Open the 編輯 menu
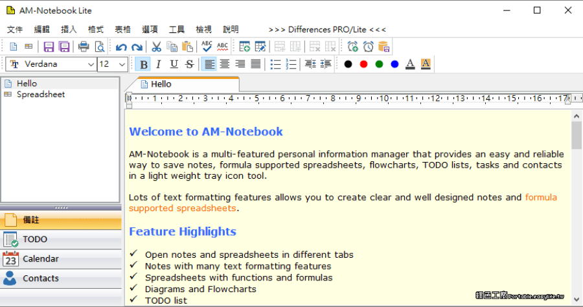The image size is (583, 307). pos(41,29)
